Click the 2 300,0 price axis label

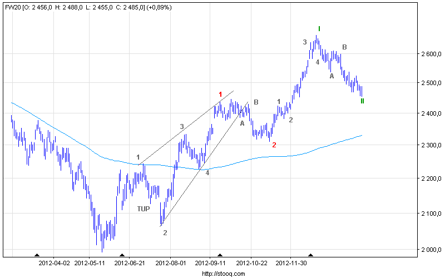(432, 145)
